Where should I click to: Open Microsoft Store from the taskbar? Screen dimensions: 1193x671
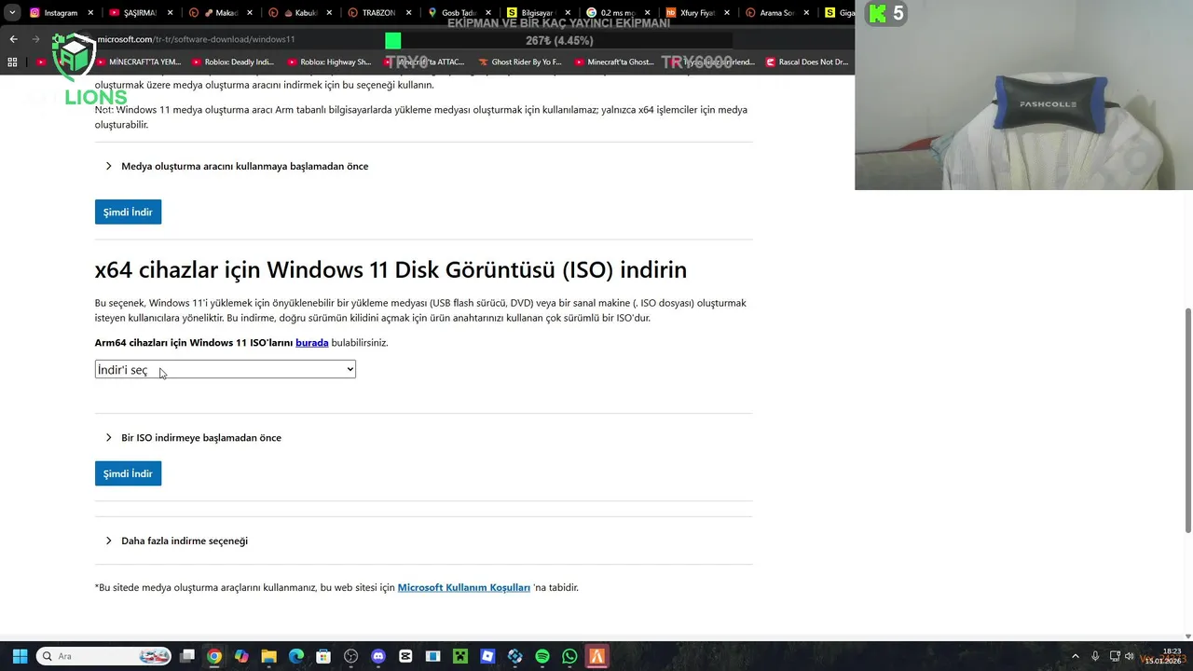[323, 656]
